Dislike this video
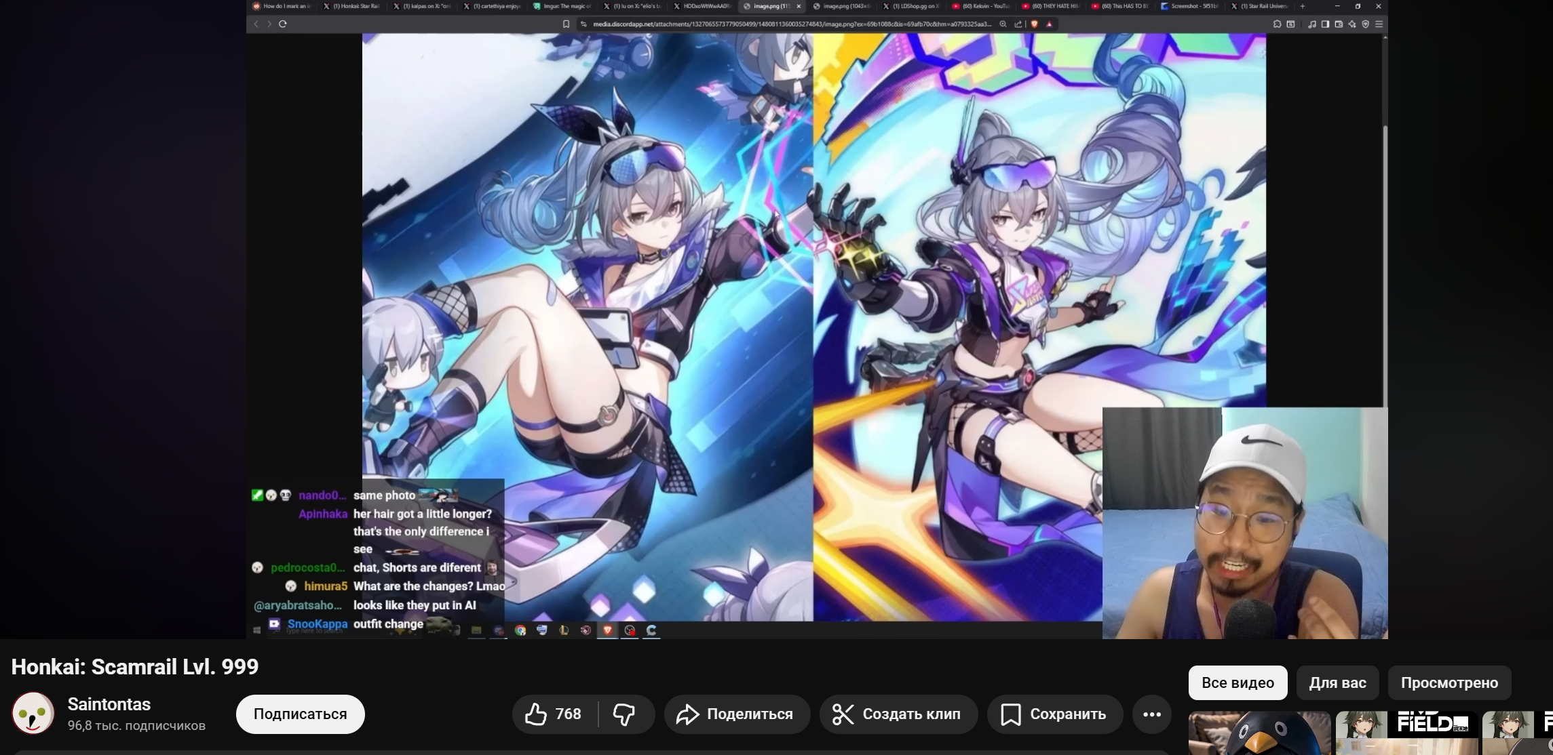1553x755 pixels. coord(624,714)
